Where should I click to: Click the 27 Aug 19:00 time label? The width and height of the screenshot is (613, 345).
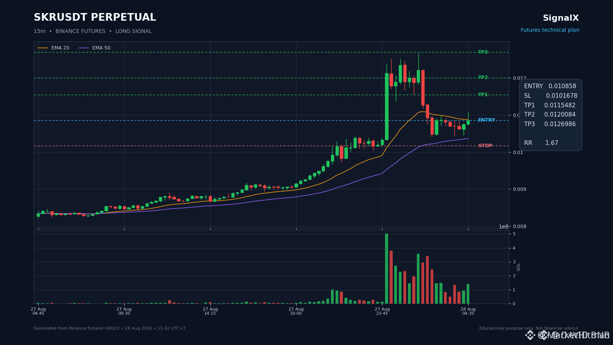[x=296, y=311]
